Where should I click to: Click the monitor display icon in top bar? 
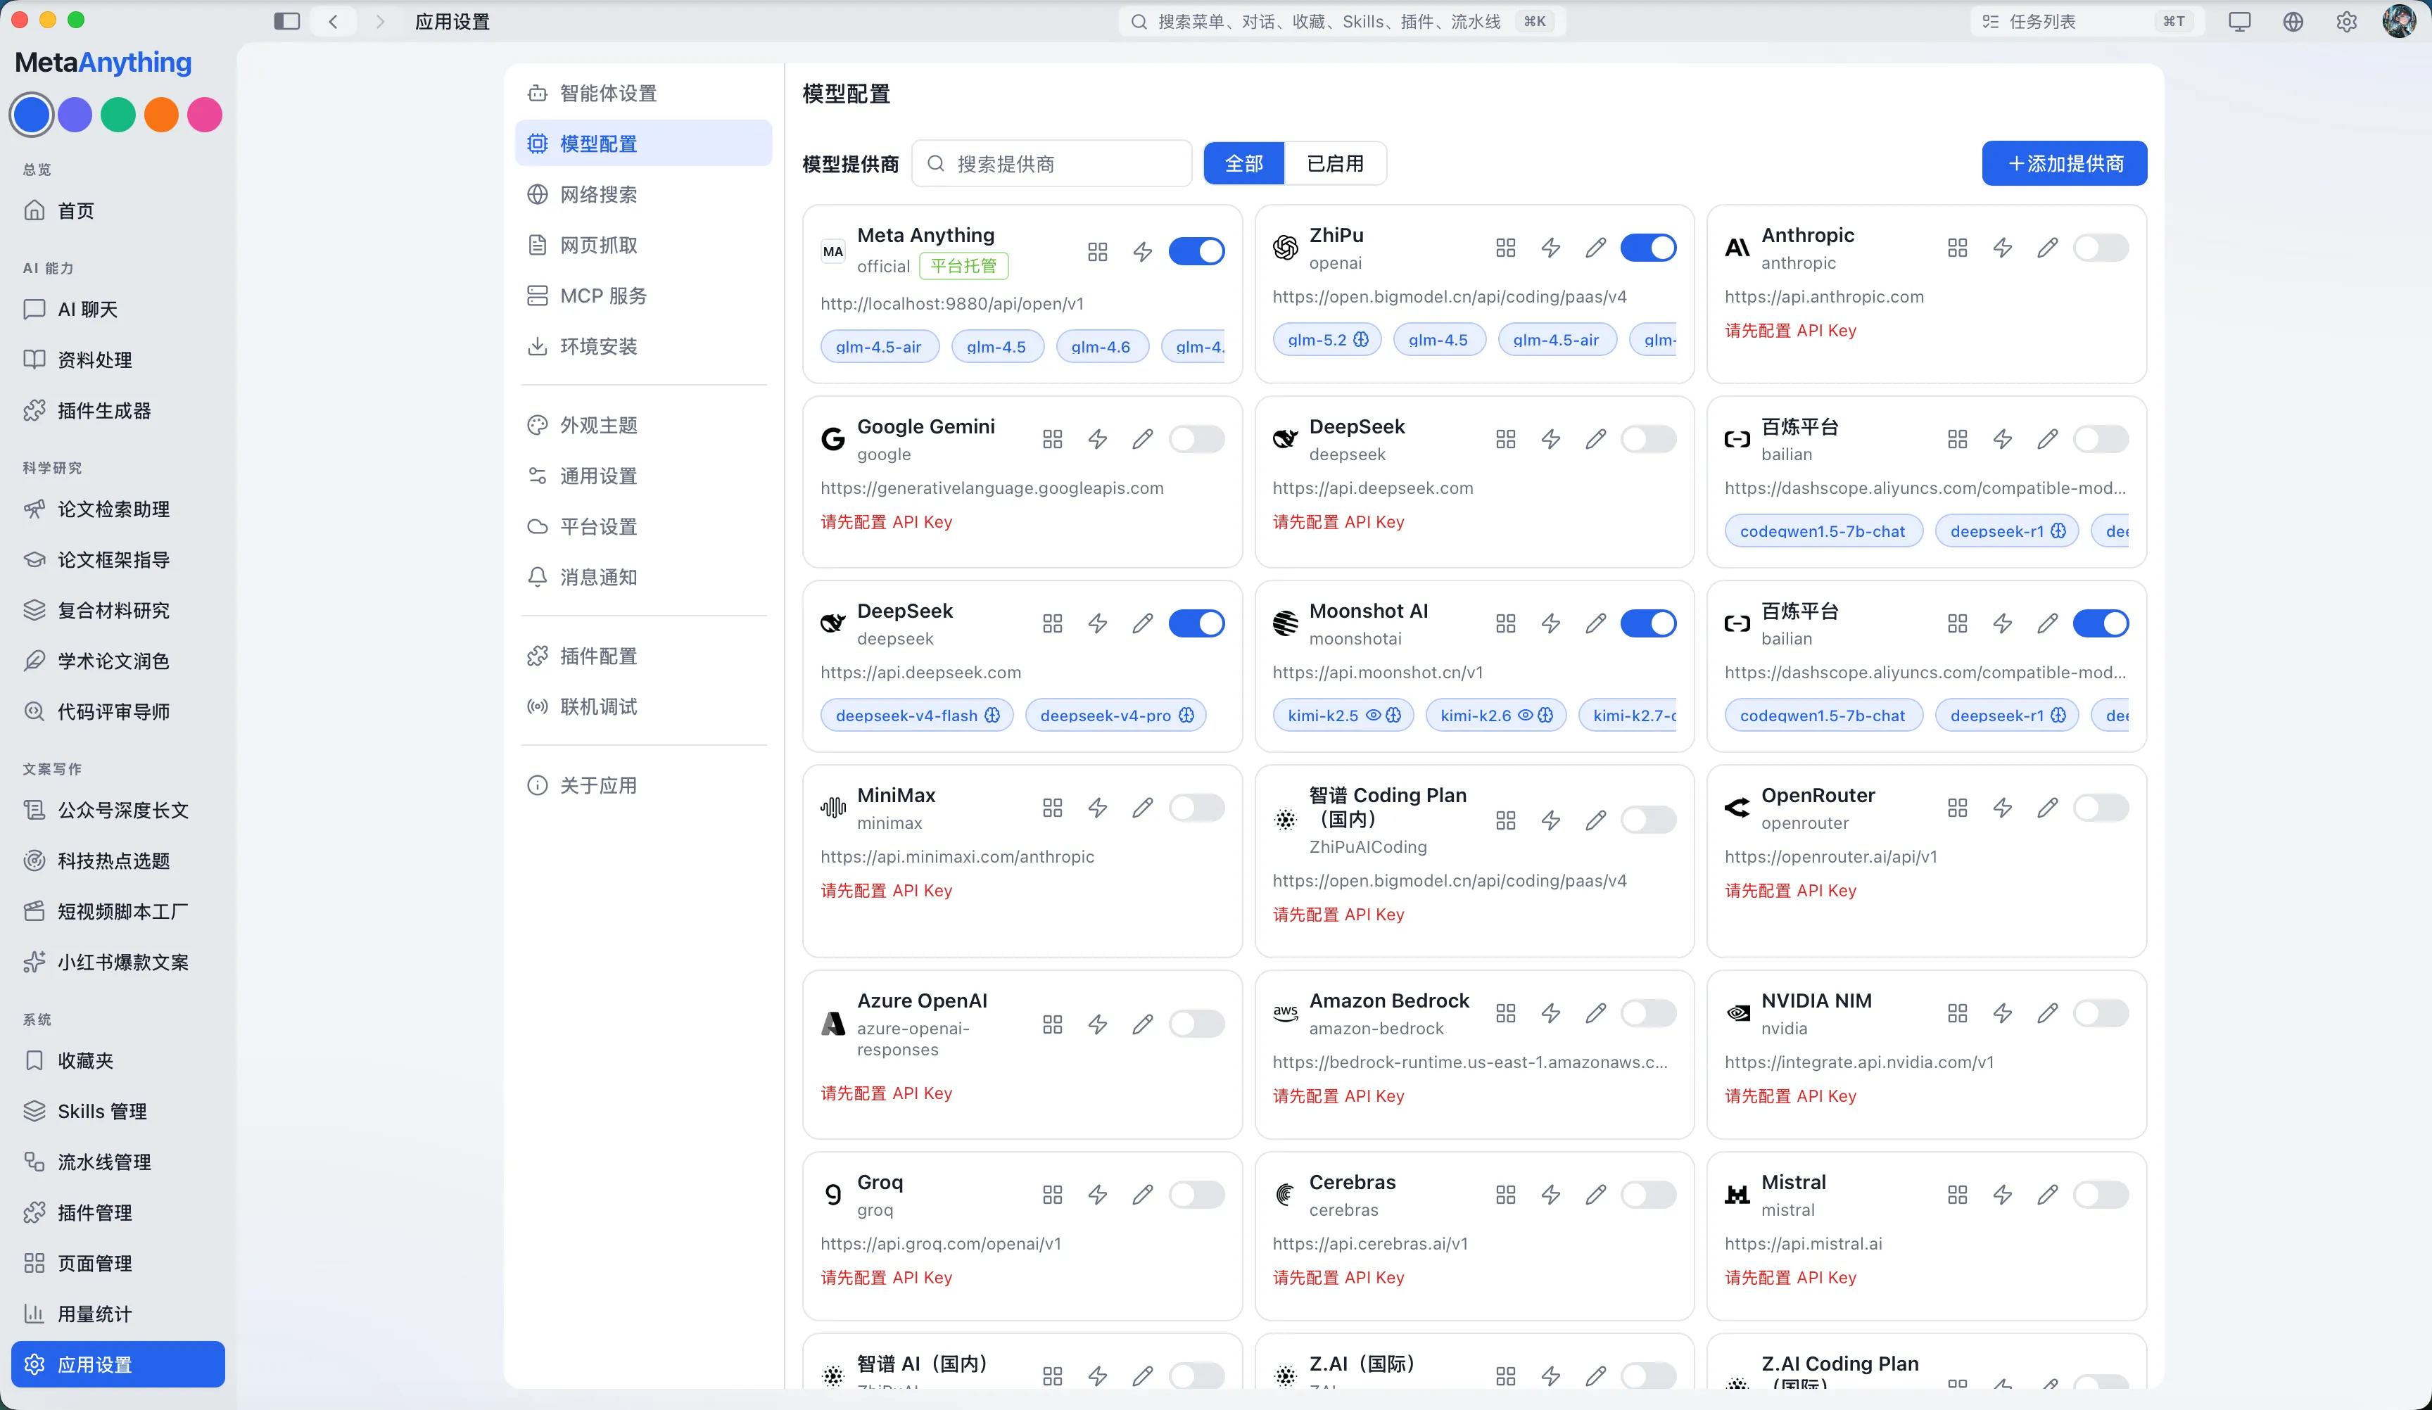[x=2239, y=21]
